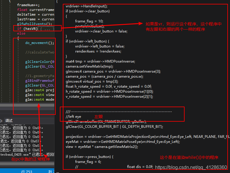Click the glm::vec4 virtual_pos line
The height and width of the screenshot is (173, 230).
(92, 81)
